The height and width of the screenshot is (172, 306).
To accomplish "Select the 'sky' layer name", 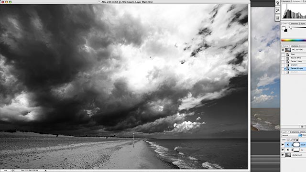I will (x=302, y=150).
